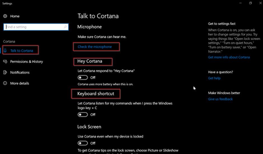Open Permissions & History section
The height and width of the screenshot is (154, 263).
tap(27, 62)
